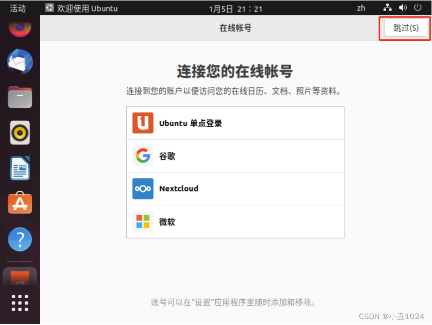432x325 pixels.
Task: Click the volume speaker icon
Action: (403, 8)
